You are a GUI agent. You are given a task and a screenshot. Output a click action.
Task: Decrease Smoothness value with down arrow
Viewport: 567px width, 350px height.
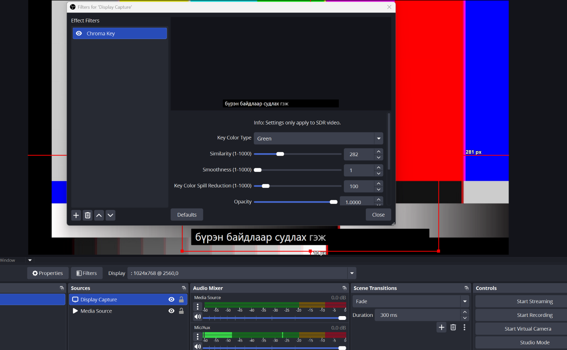click(x=379, y=173)
